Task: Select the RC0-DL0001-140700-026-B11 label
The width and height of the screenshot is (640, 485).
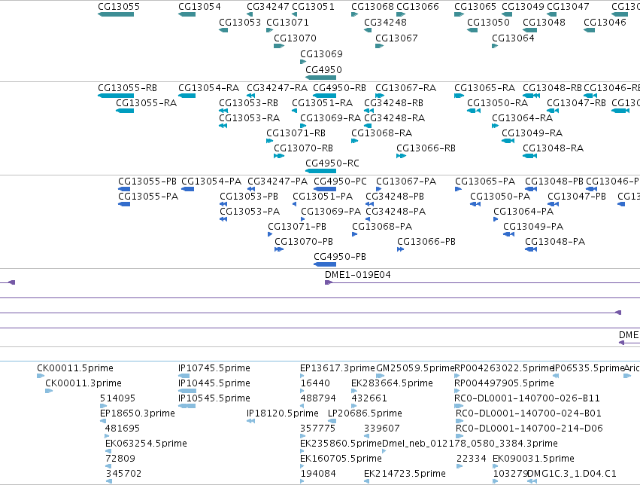Action: tap(527, 398)
